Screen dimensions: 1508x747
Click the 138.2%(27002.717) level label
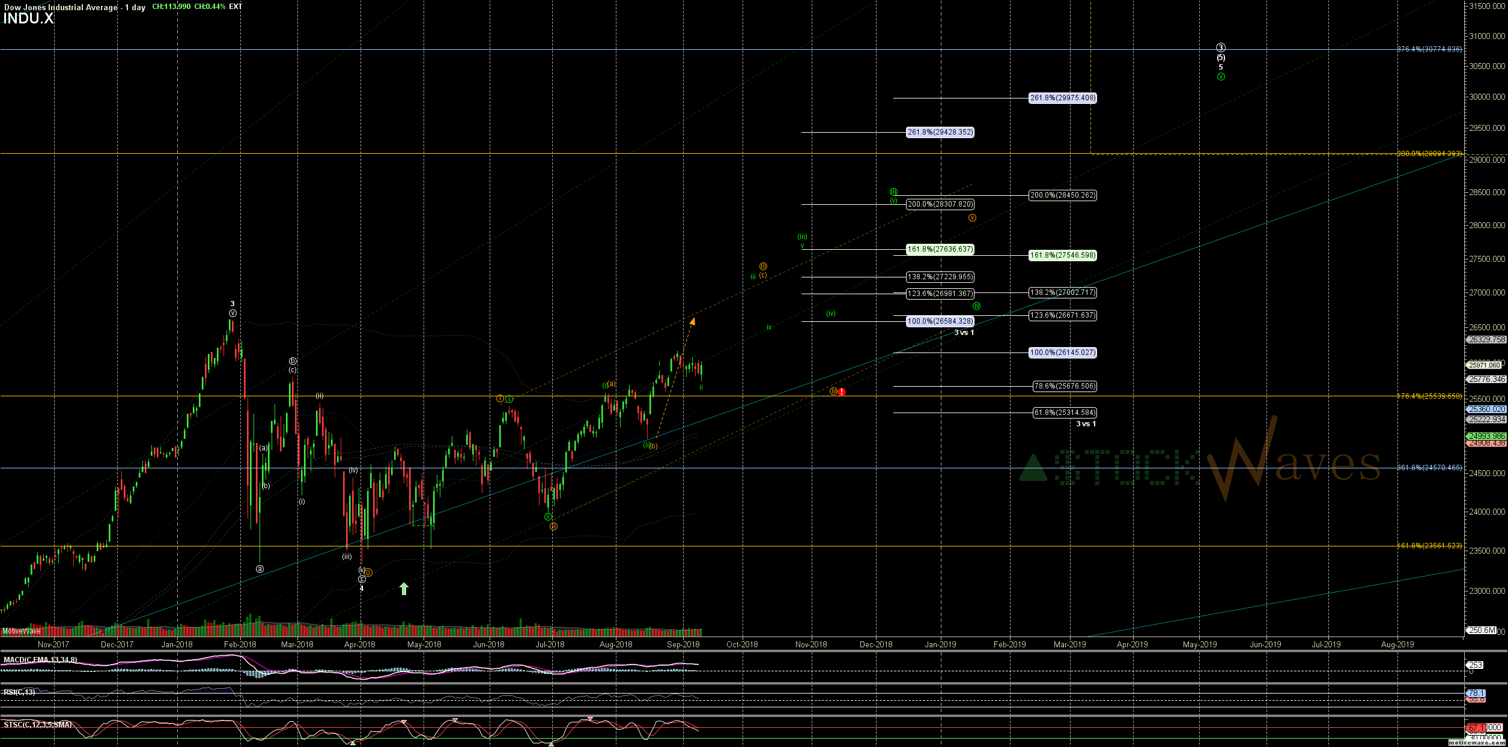coord(1062,292)
